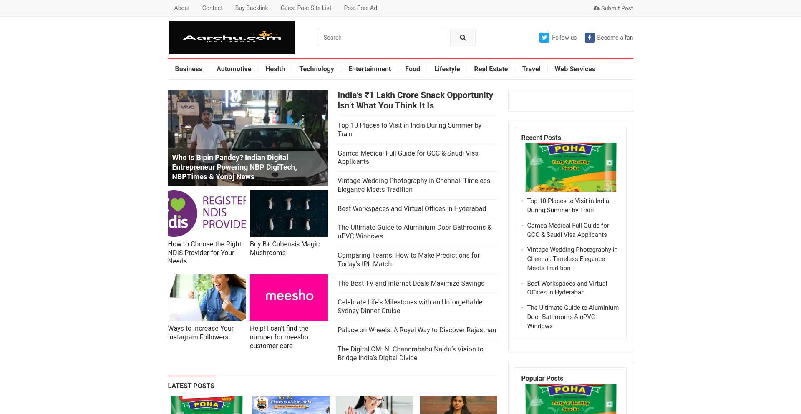Open Aluminium Door Bathrooms guide in center list
Screen dimensions: 801x414
pyautogui.click(x=415, y=232)
